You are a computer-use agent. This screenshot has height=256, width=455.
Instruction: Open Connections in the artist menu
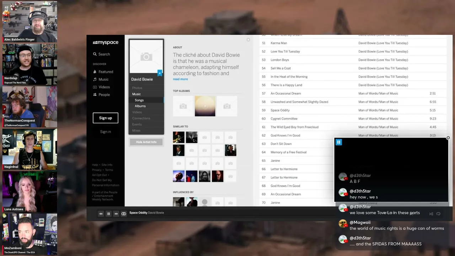[141, 118]
